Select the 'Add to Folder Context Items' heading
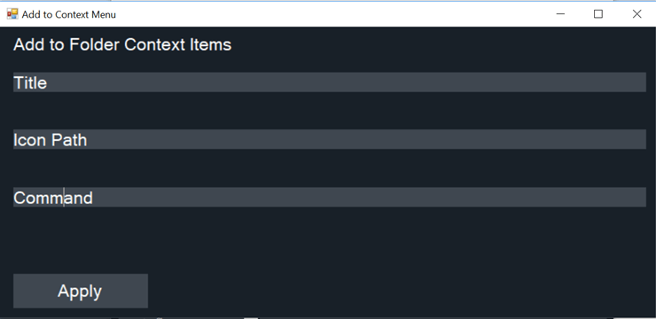This screenshot has width=656, height=319. [122, 44]
